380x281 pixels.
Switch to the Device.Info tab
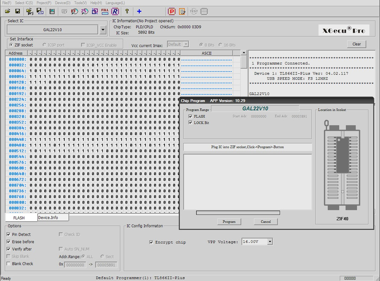(53, 217)
